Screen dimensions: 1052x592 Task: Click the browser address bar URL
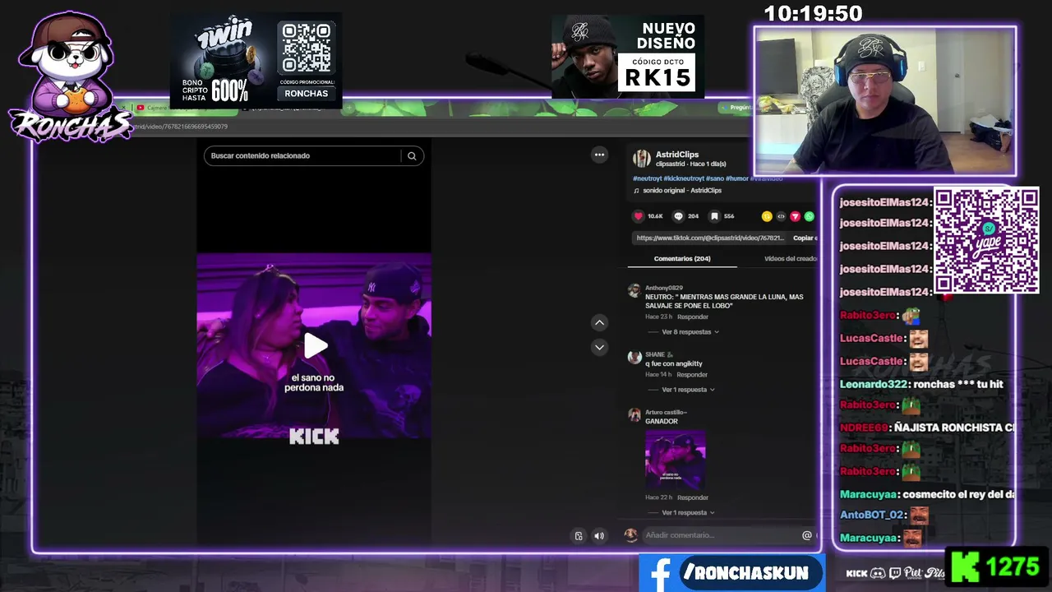(181, 127)
